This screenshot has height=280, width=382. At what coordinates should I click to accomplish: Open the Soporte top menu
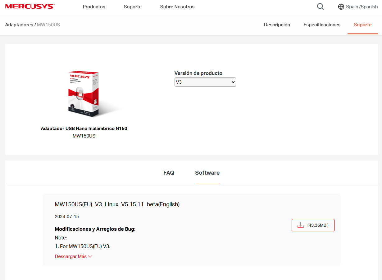click(x=133, y=7)
